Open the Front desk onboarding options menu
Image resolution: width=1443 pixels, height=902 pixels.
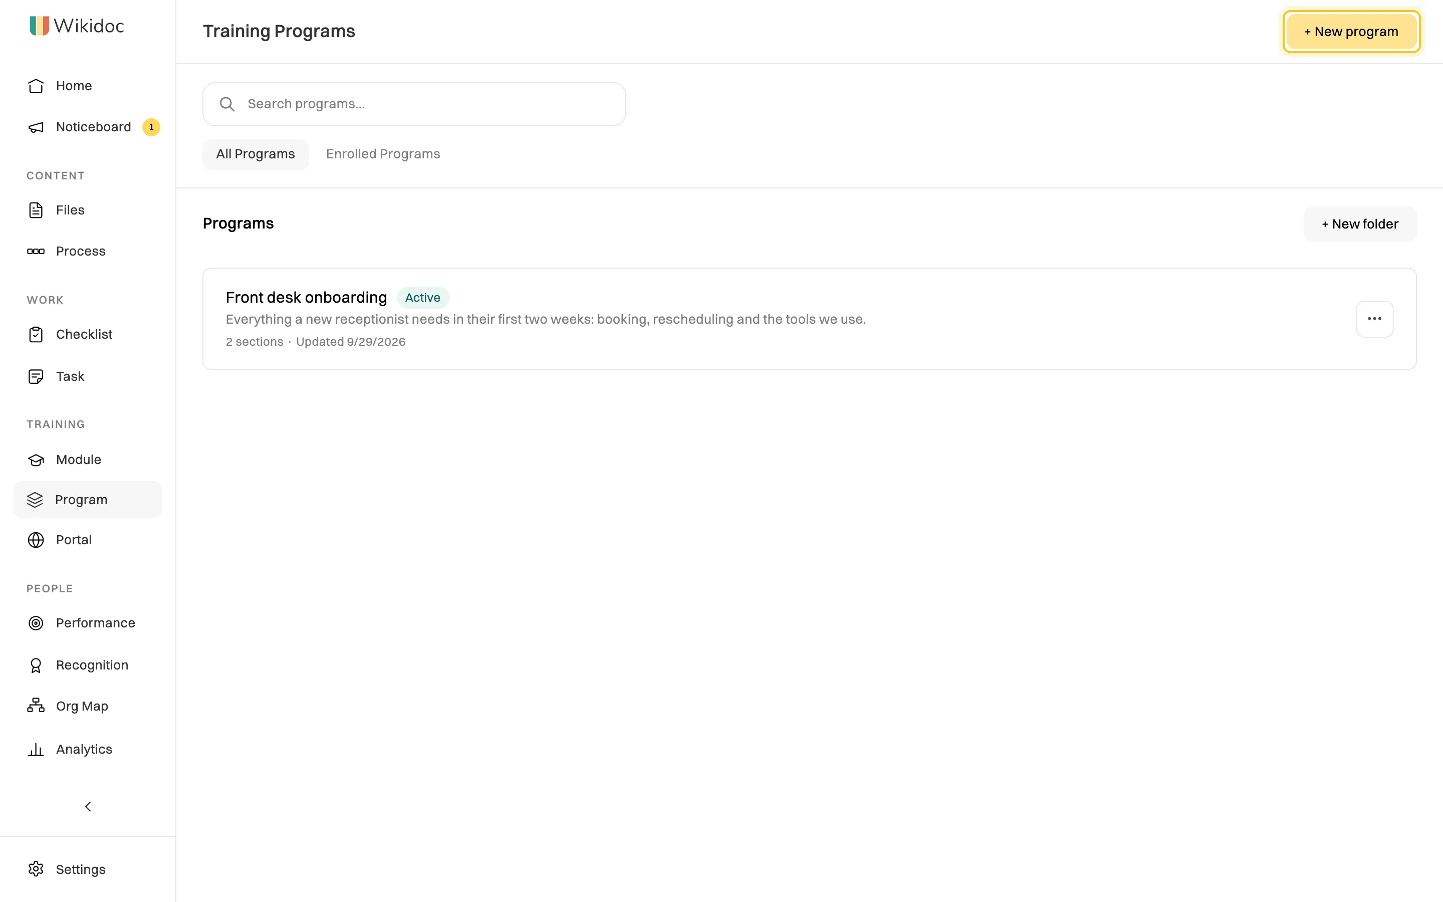click(x=1374, y=319)
